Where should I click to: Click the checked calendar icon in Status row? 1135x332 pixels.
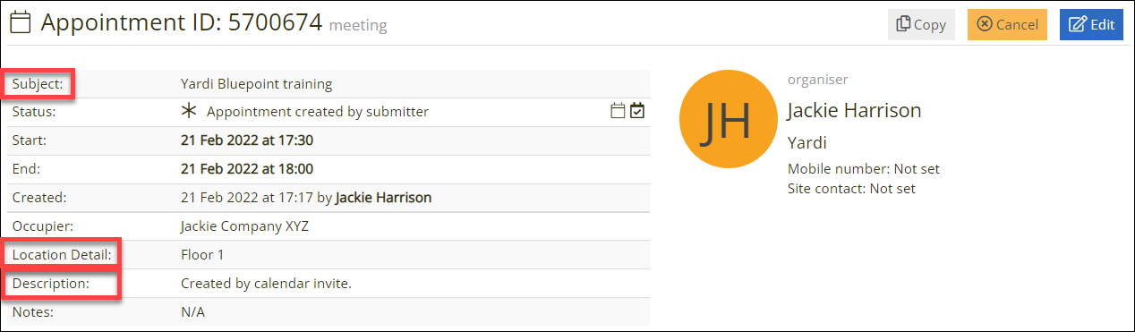tap(637, 111)
